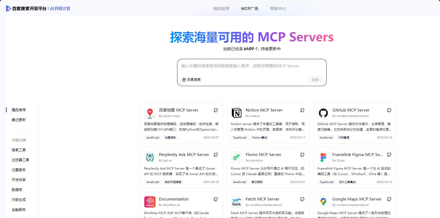Select the 开发效率 category
This screenshot has width=440, height=218.
point(19,180)
